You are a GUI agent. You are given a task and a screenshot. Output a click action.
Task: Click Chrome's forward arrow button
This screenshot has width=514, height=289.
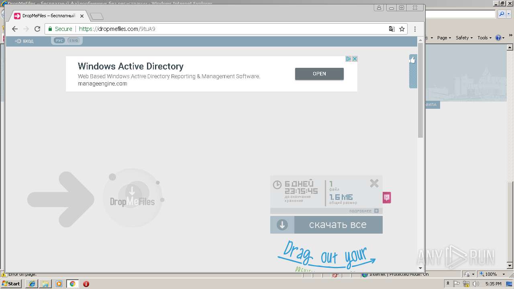pyautogui.click(x=26, y=29)
